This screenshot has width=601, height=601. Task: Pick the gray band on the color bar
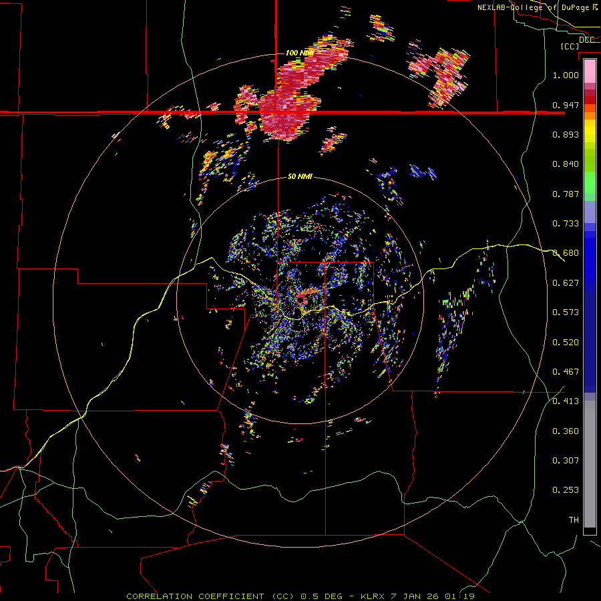pos(590,464)
